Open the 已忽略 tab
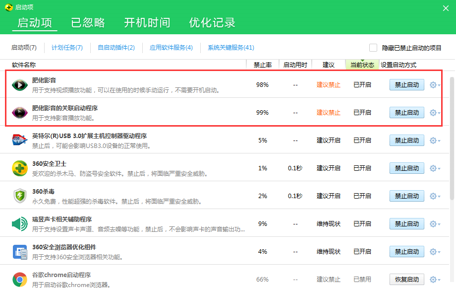 coord(88,22)
